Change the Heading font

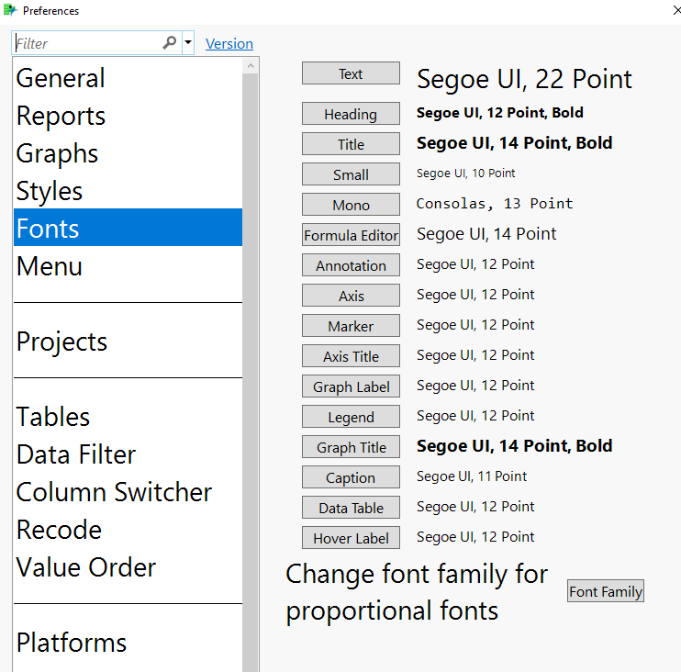[x=351, y=115]
